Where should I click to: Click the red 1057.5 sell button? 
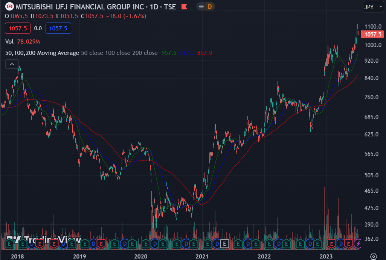[18, 28]
